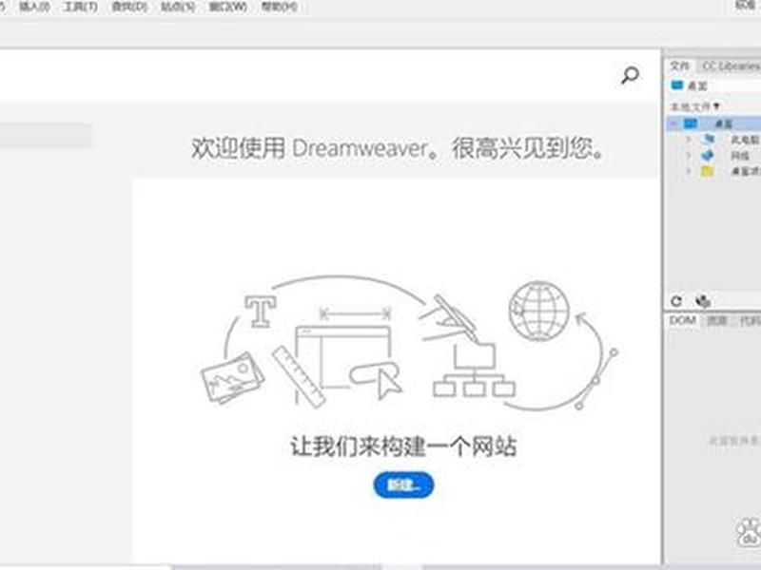
Task: Expand the 网络 tree node
Action: tap(688, 156)
